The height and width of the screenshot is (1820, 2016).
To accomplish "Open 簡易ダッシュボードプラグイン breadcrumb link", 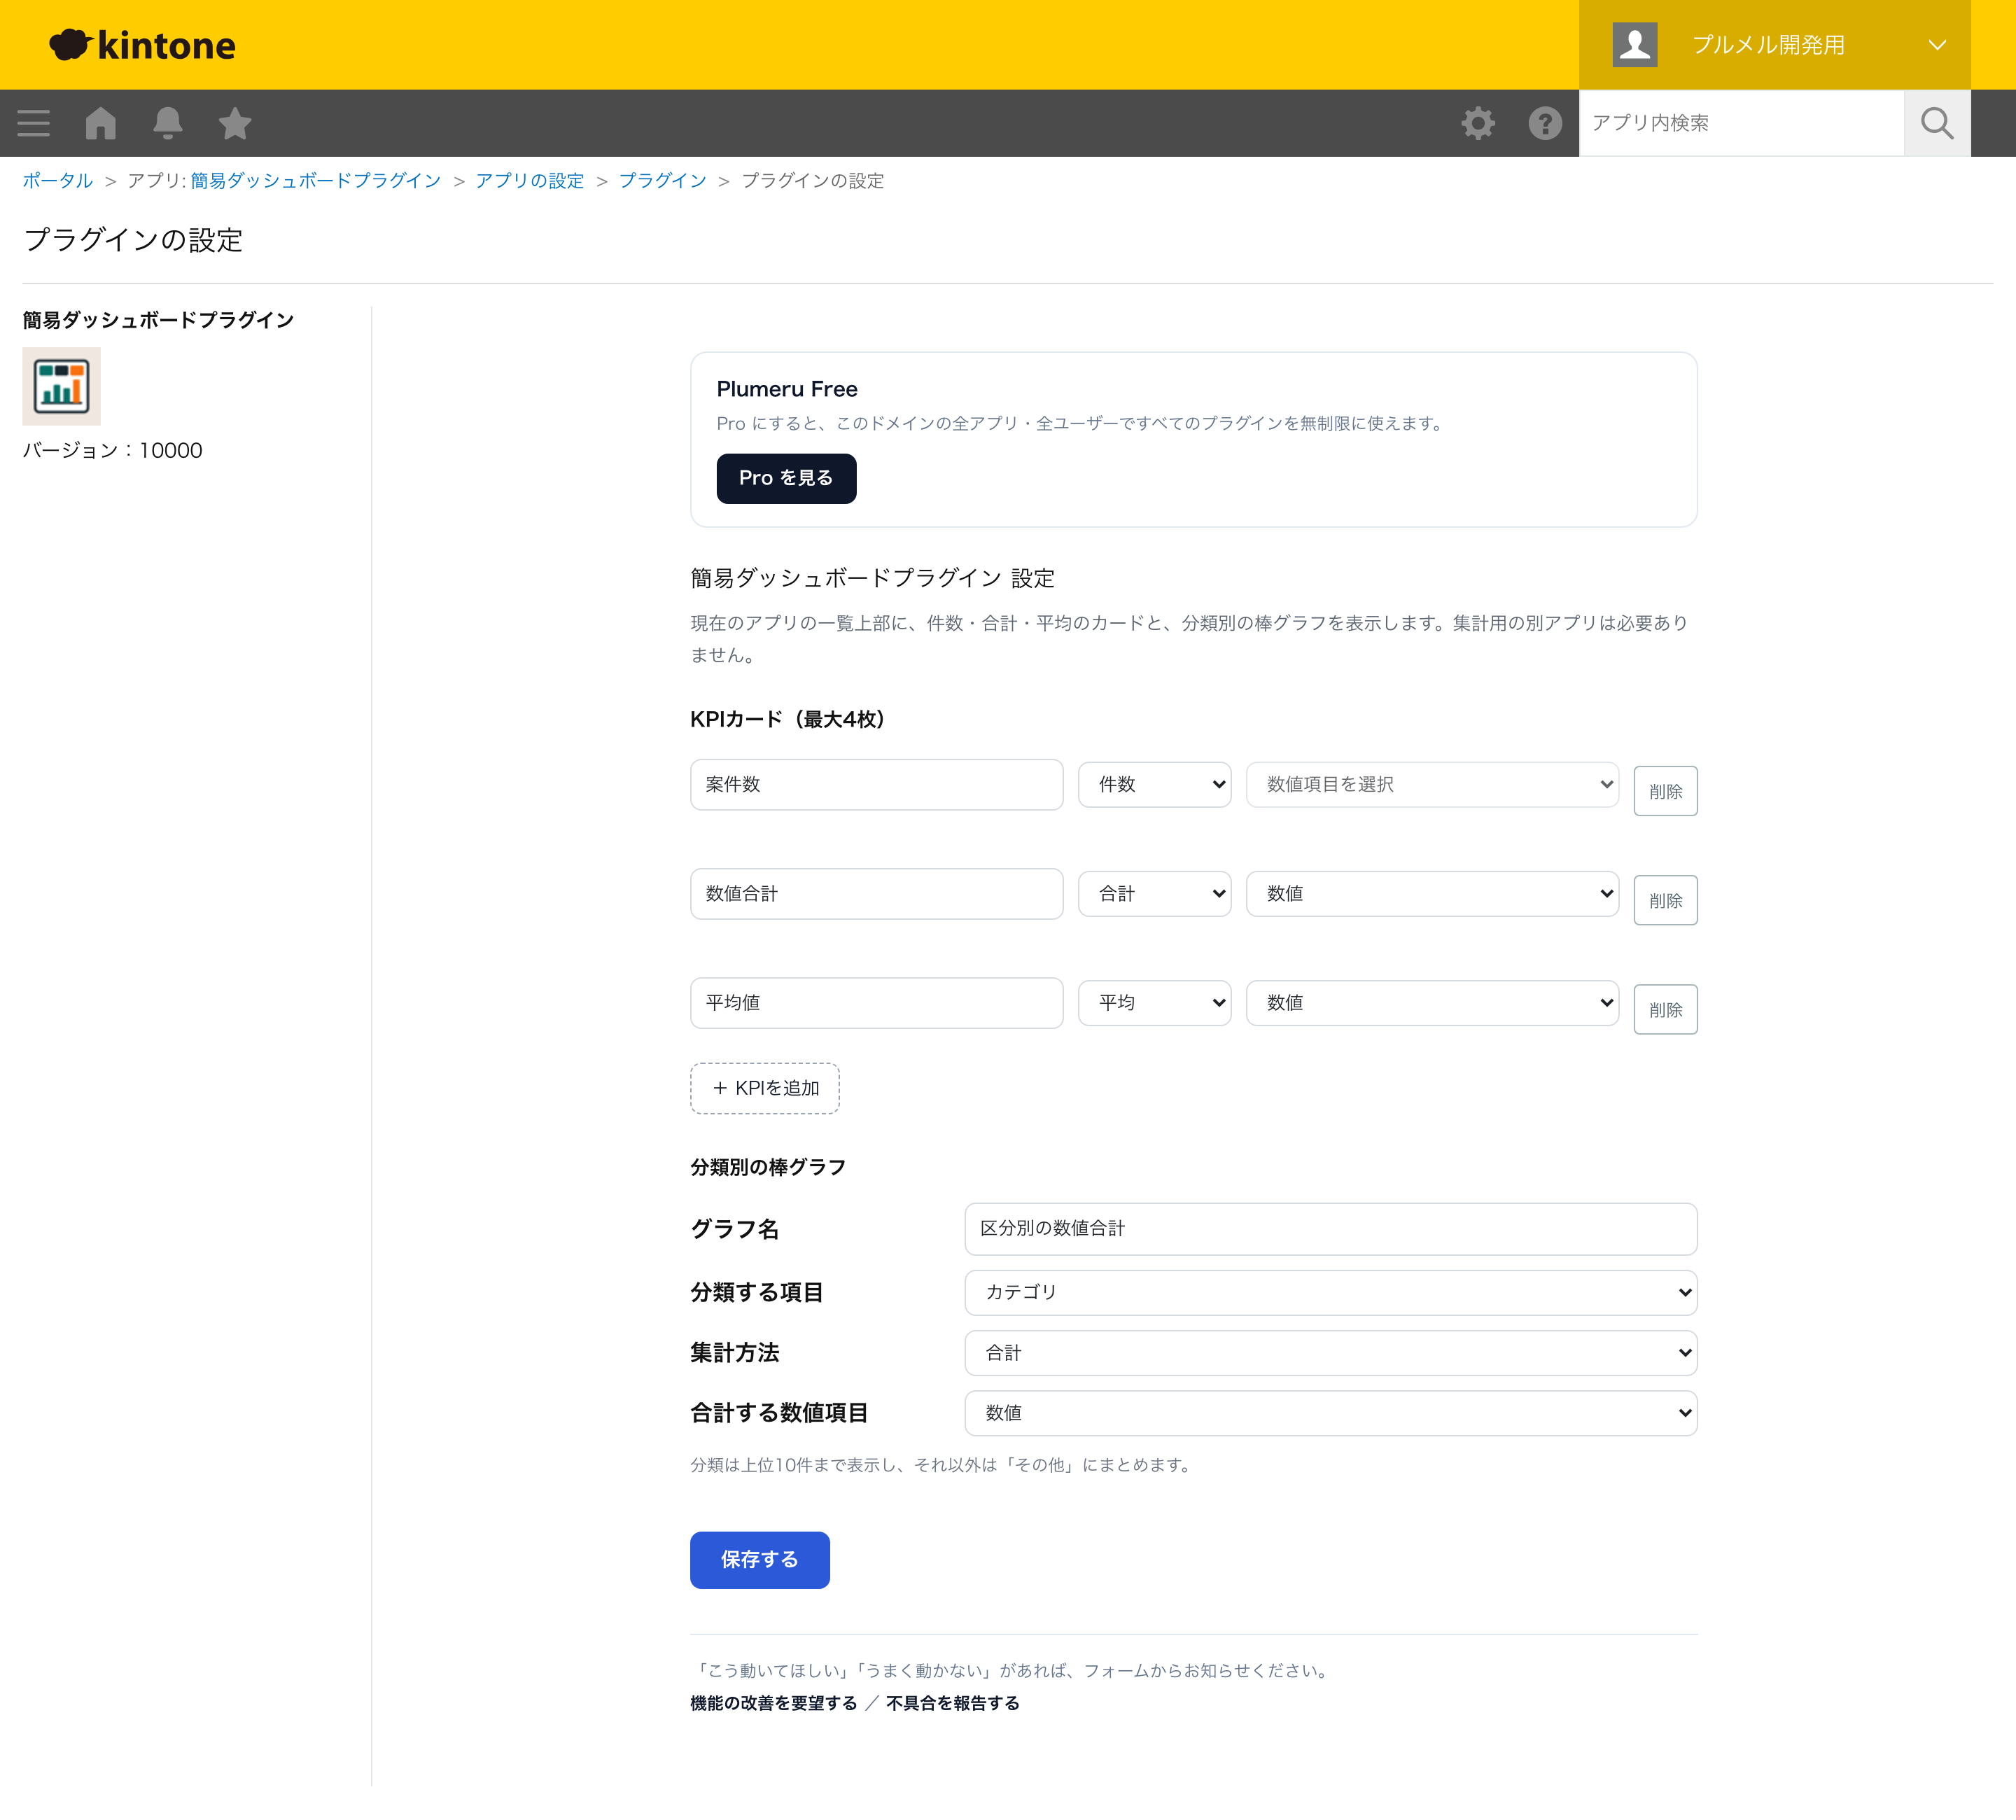I will (316, 181).
